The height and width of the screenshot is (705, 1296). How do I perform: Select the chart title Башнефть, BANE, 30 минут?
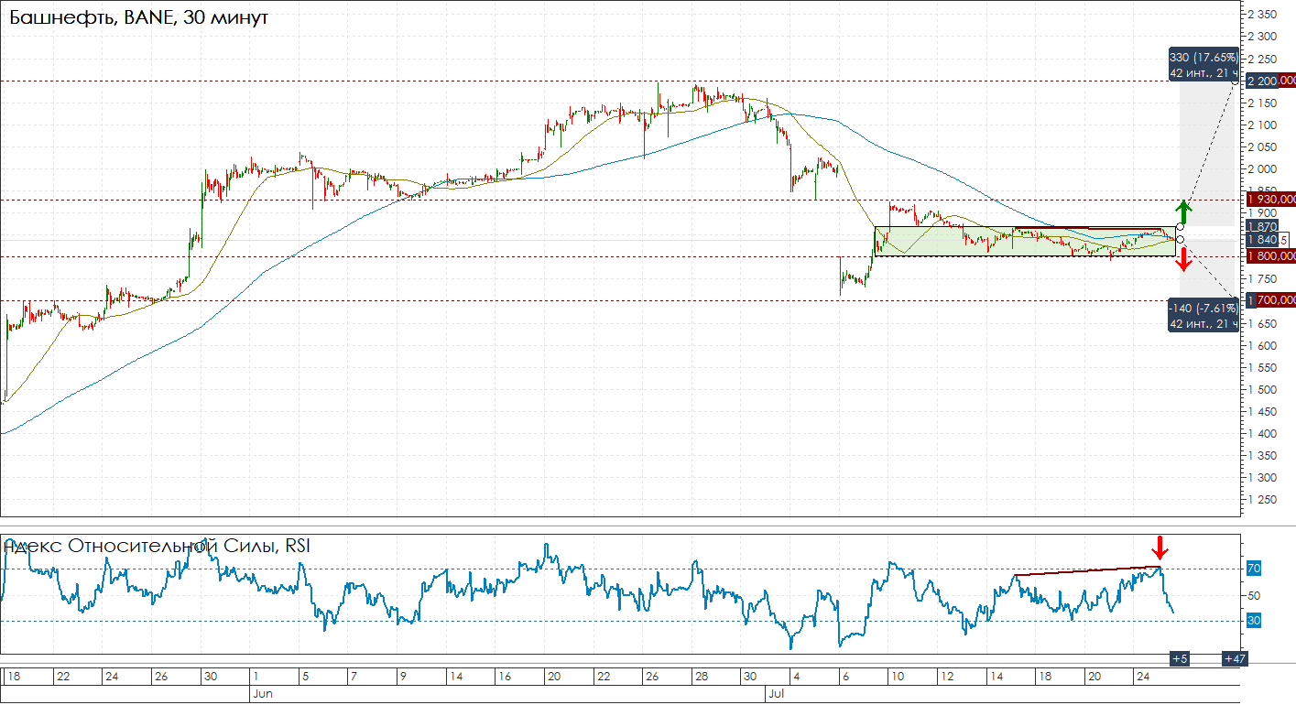(x=138, y=16)
